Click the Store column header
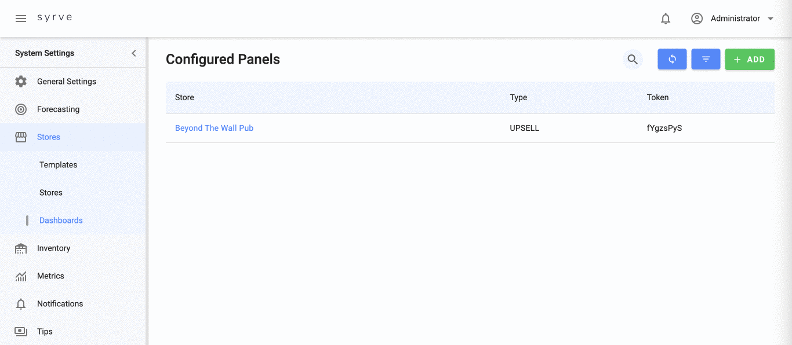The width and height of the screenshot is (792, 345). click(x=184, y=97)
